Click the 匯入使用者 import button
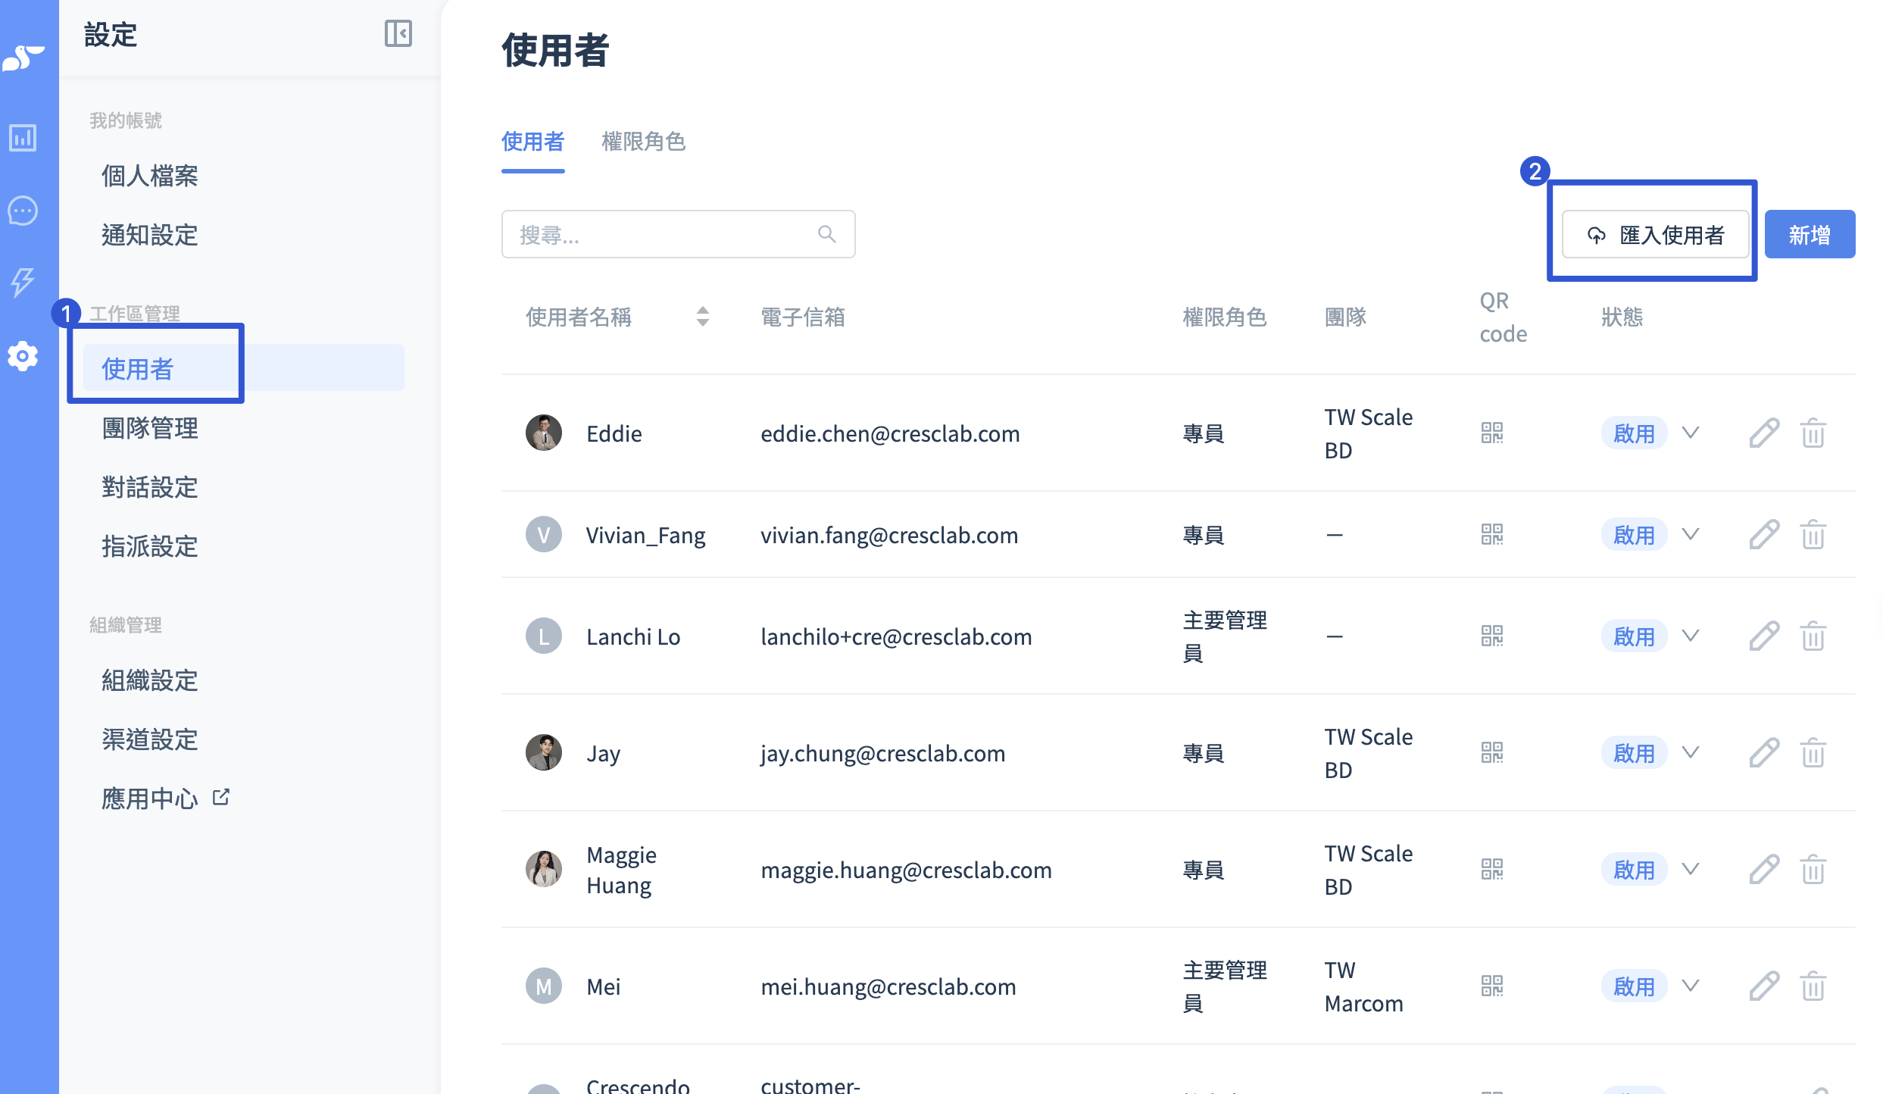 [1655, 235]
